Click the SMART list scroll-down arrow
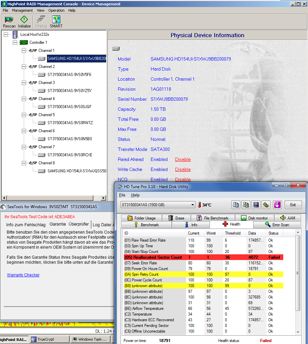 tap(298, 332)
